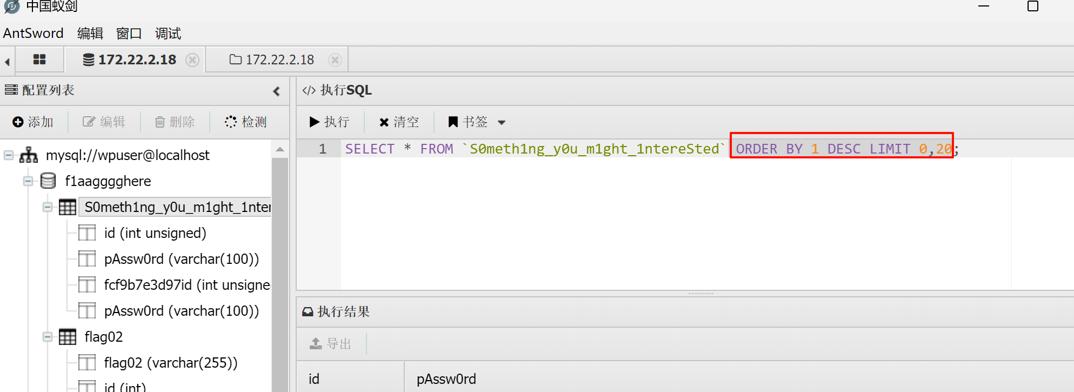Select the f1aagggghere database icon
This screenshot has height=392, width=1074.
[x=48, y=181]
